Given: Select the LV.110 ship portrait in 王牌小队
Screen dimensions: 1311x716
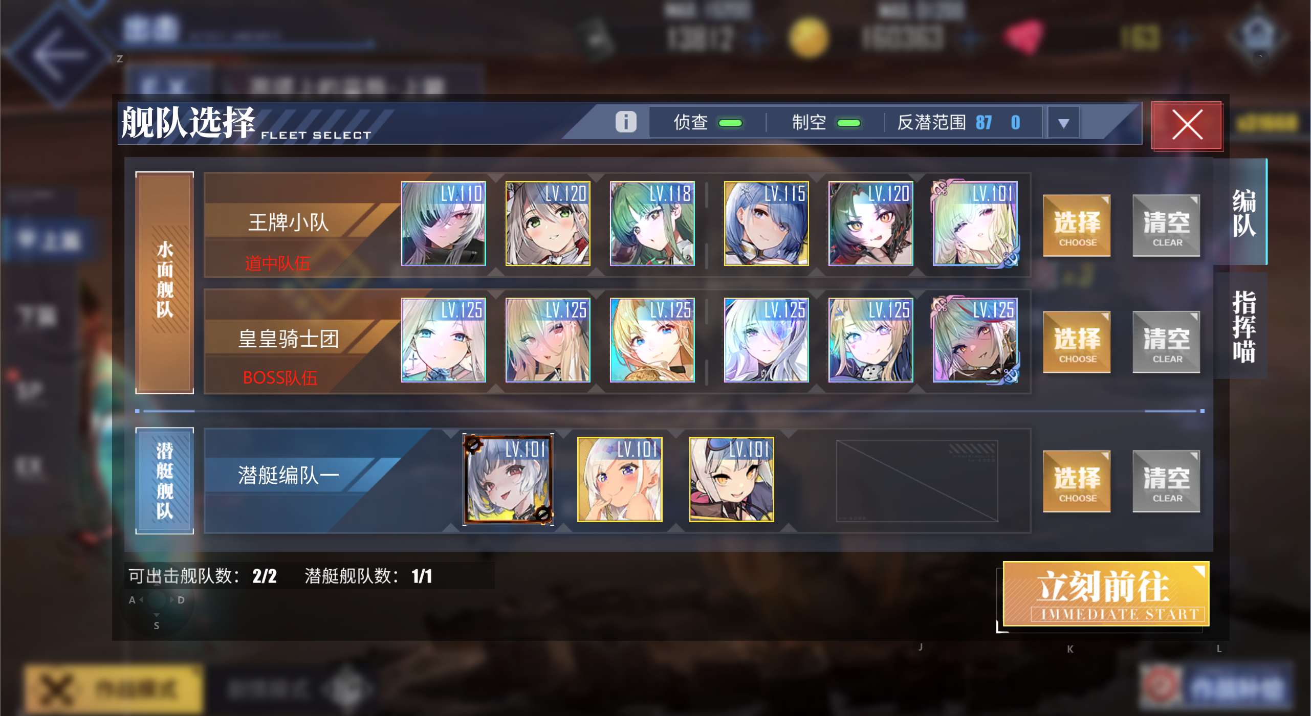Looking at the screenshot, I should (443, 223).
